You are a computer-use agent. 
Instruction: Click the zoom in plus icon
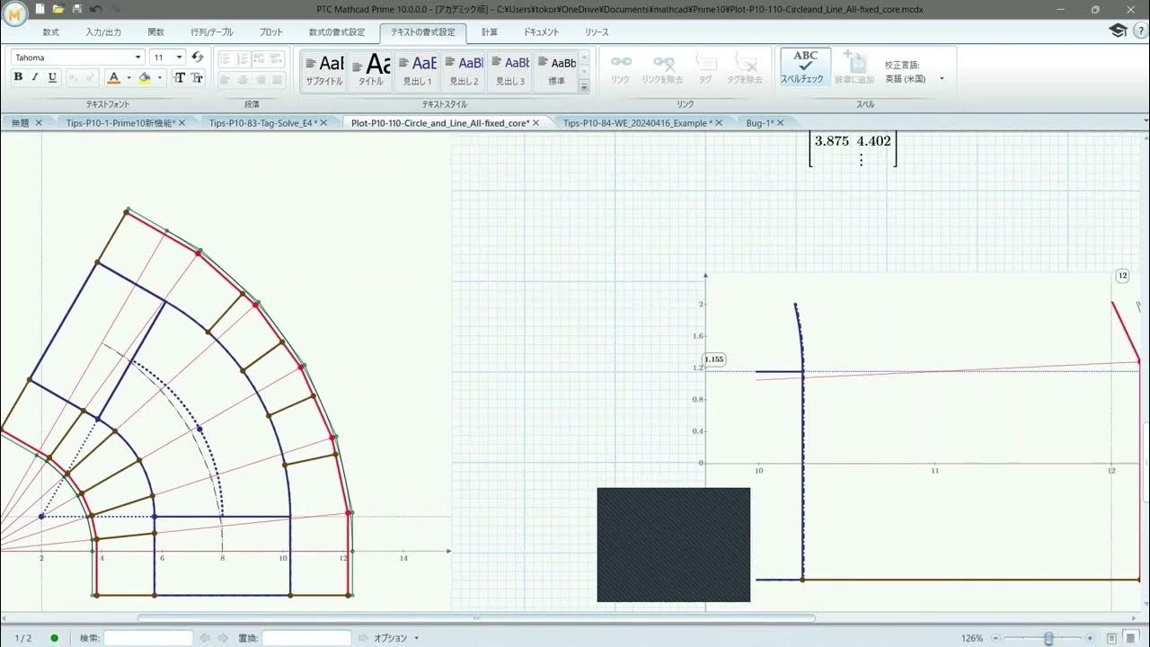1092,638
